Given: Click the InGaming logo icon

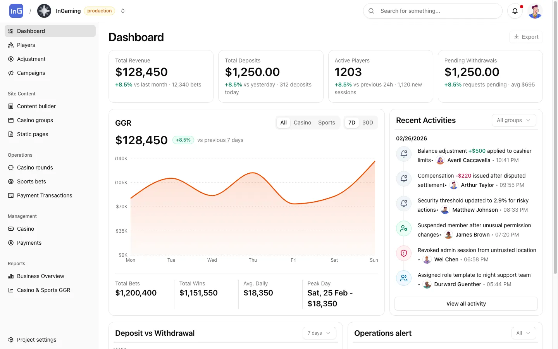Looking at the screenshot, I should pyautogui.click(x=16, y=10).
